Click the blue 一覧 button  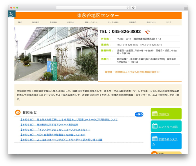coord(139,115)
